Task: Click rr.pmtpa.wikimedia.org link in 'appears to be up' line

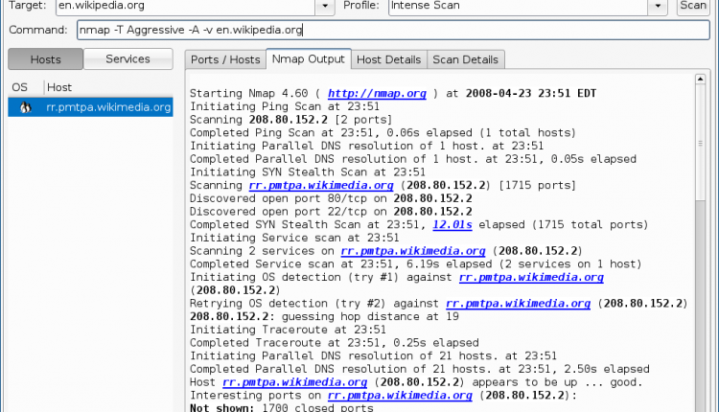Action: pyautogui.click(x=295, y=382)
